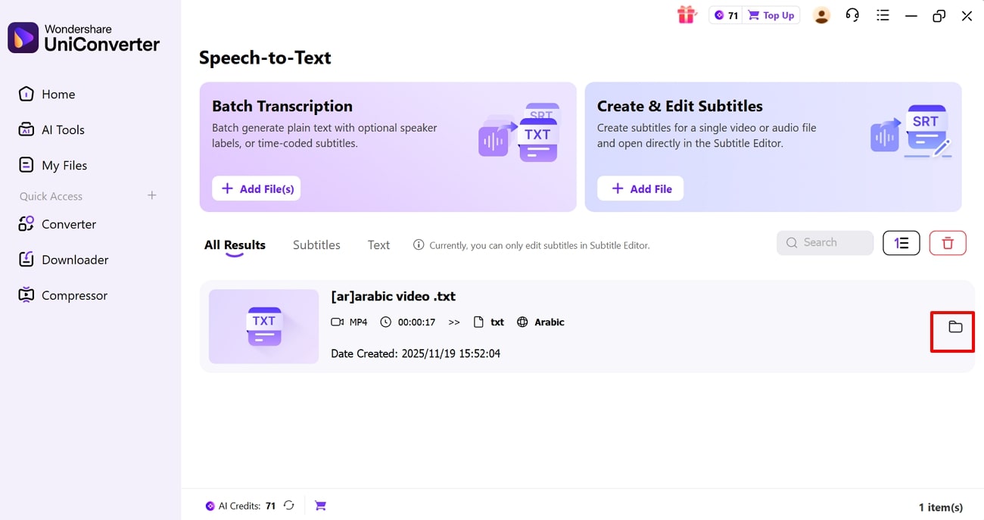Click the arabic video TXT thumbnail

click(263, 326)
